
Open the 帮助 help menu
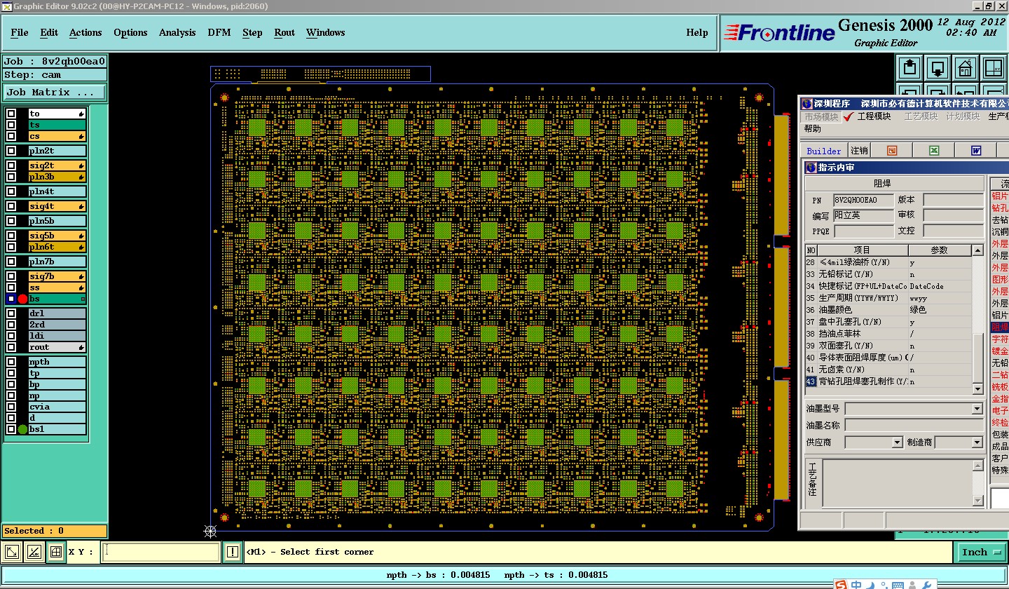[813, 129]
